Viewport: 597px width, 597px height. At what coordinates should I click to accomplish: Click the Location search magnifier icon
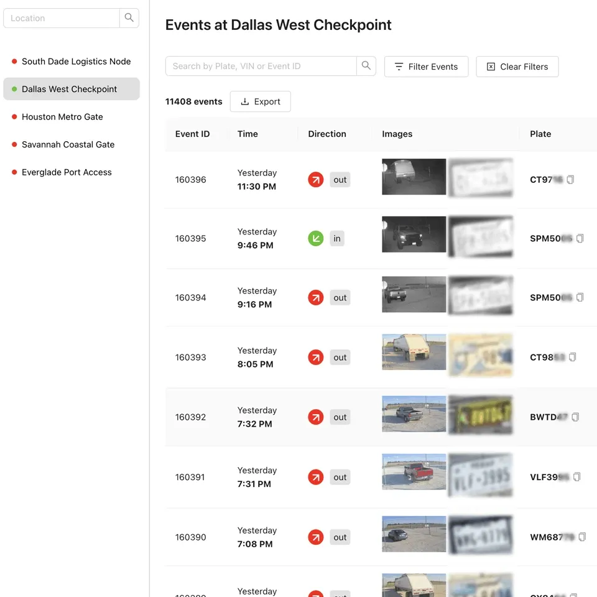[129, 18]
